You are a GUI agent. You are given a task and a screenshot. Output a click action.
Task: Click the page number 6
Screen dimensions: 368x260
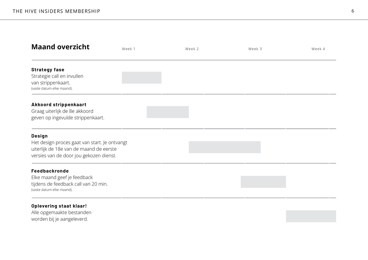[353, 11]
